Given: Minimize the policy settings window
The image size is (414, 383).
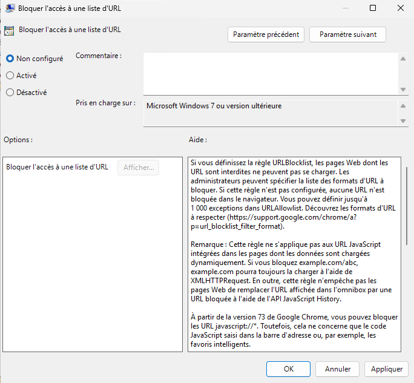Looking at the screenshot, I should pyautogui.click(x=344, y=8).
